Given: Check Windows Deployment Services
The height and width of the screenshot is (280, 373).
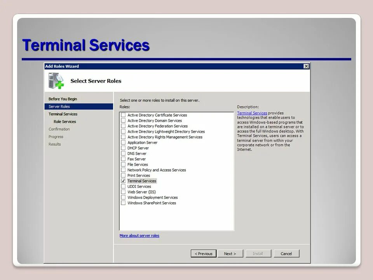Looking at the screenshot, I should (x=123, y=198).
